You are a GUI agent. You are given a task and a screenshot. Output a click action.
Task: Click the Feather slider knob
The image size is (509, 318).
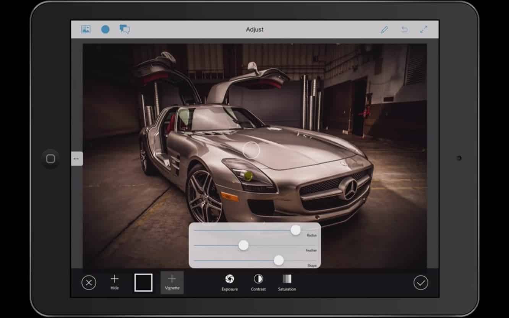(243, 245)
